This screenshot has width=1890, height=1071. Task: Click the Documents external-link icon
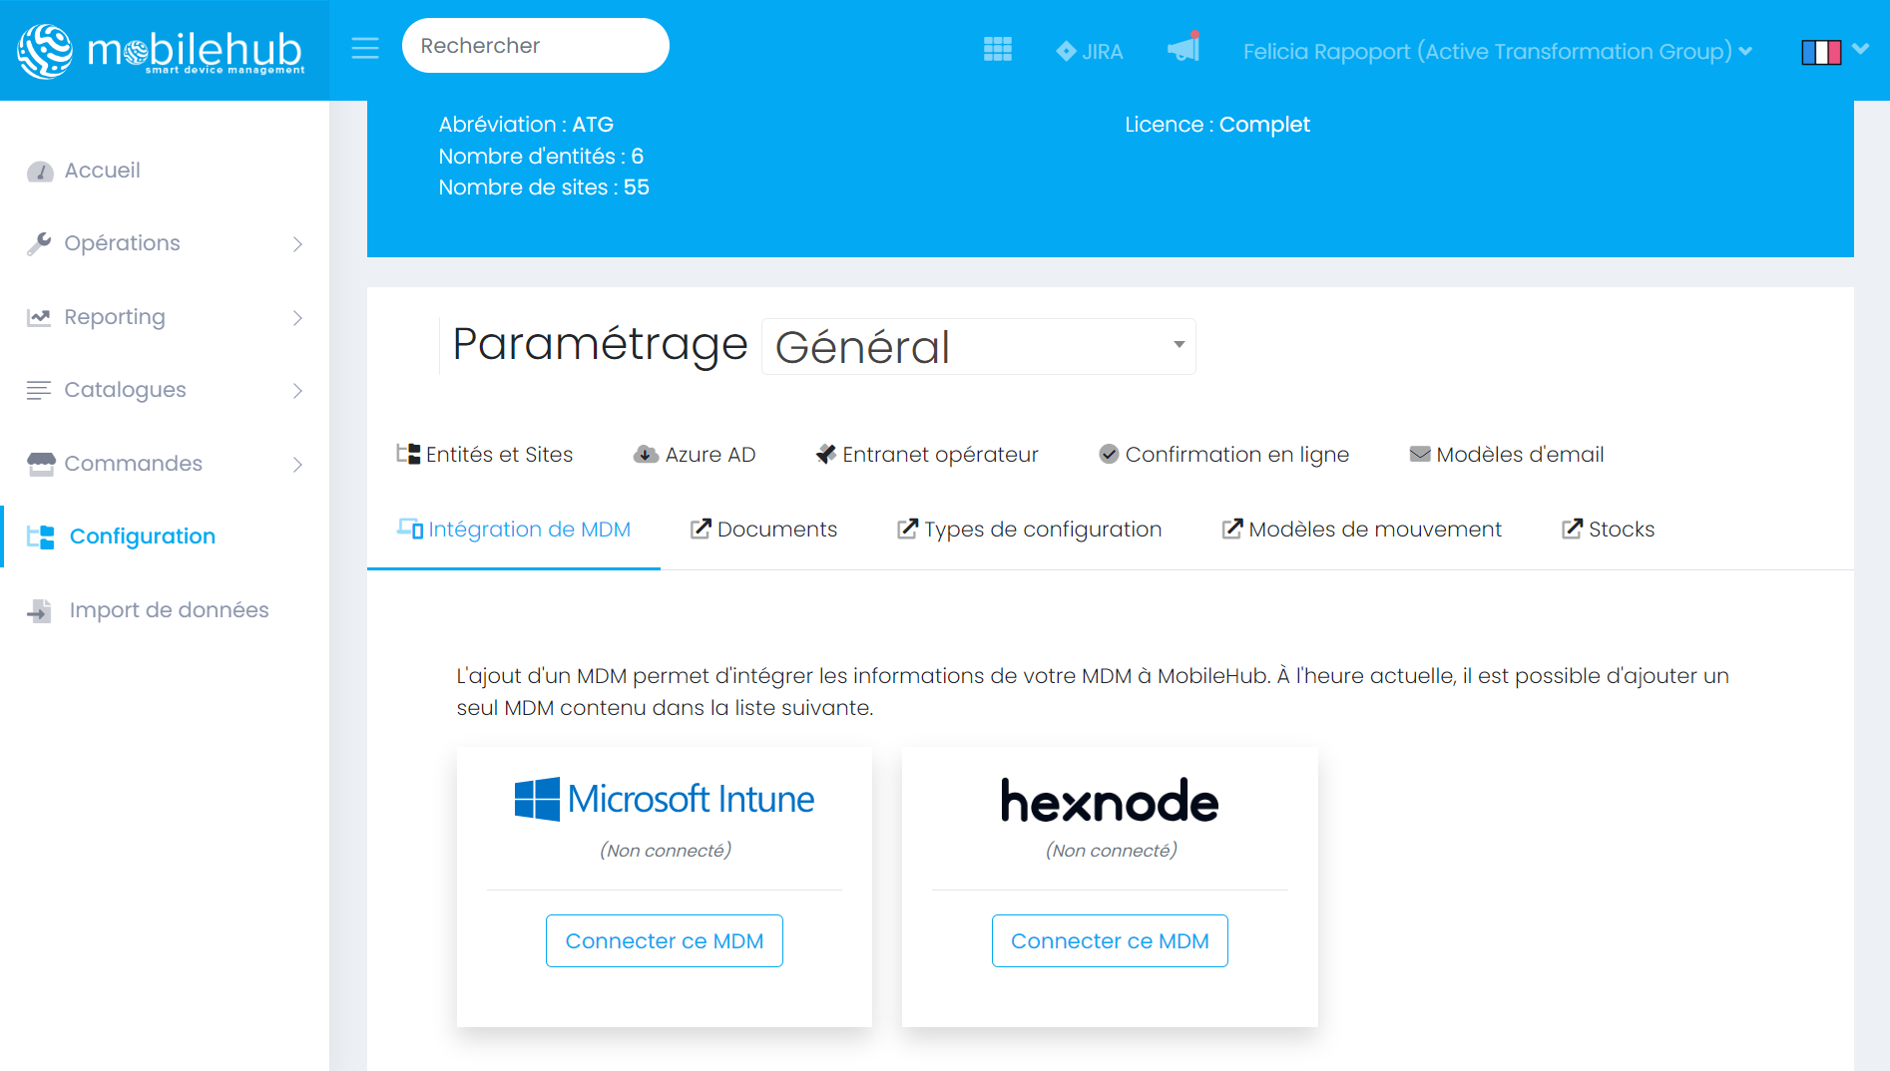(702, 529)
